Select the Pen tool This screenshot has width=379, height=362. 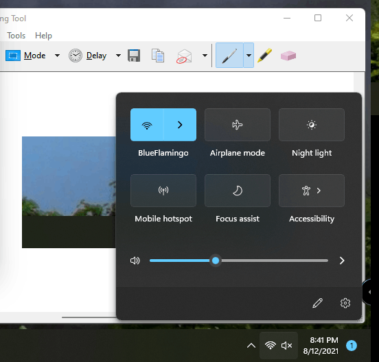tap(229, 56)
